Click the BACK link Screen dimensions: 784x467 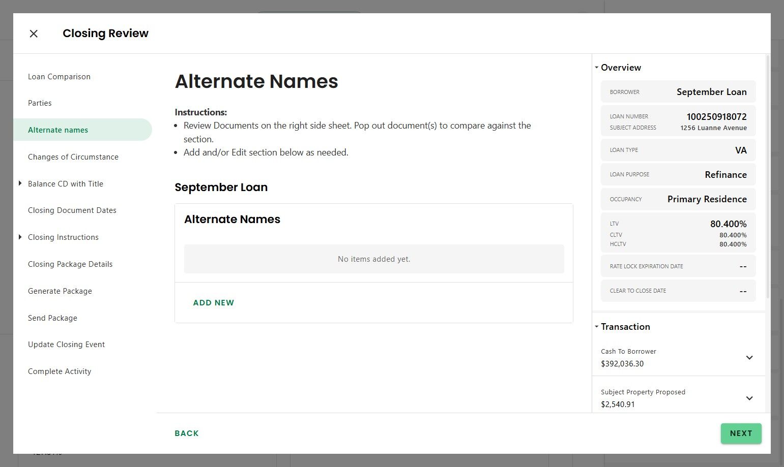187,433
